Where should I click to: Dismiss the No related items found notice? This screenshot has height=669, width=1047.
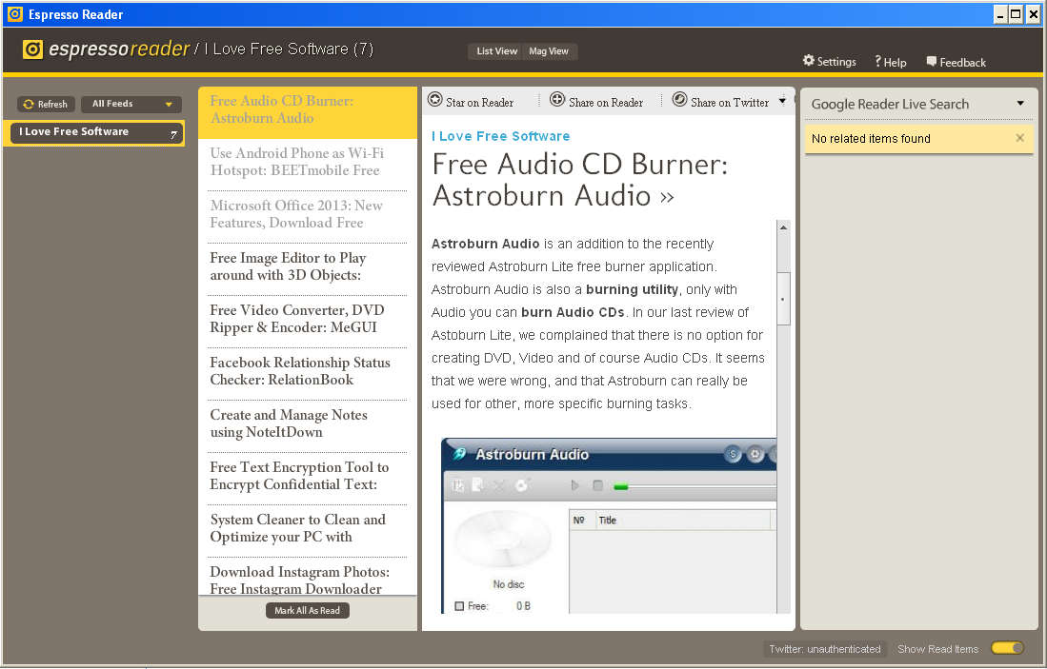click(x=1019, y=138)
